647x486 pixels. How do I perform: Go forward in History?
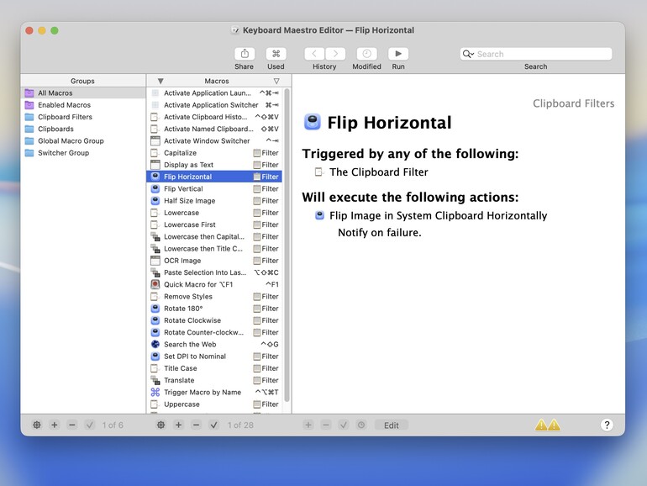pyautogui.click(x=335, y=54)
